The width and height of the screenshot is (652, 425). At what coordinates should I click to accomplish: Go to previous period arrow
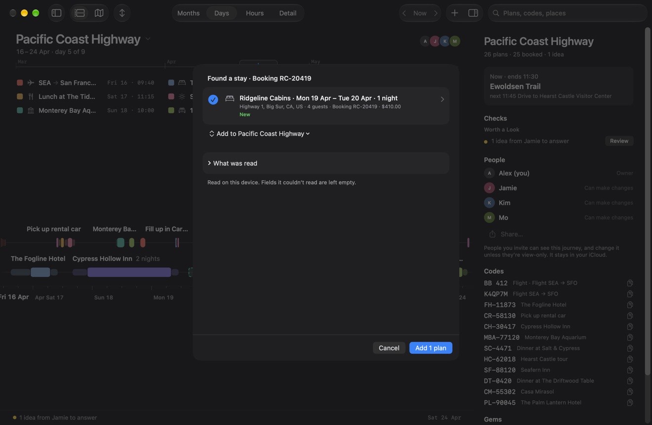[405, 13]
